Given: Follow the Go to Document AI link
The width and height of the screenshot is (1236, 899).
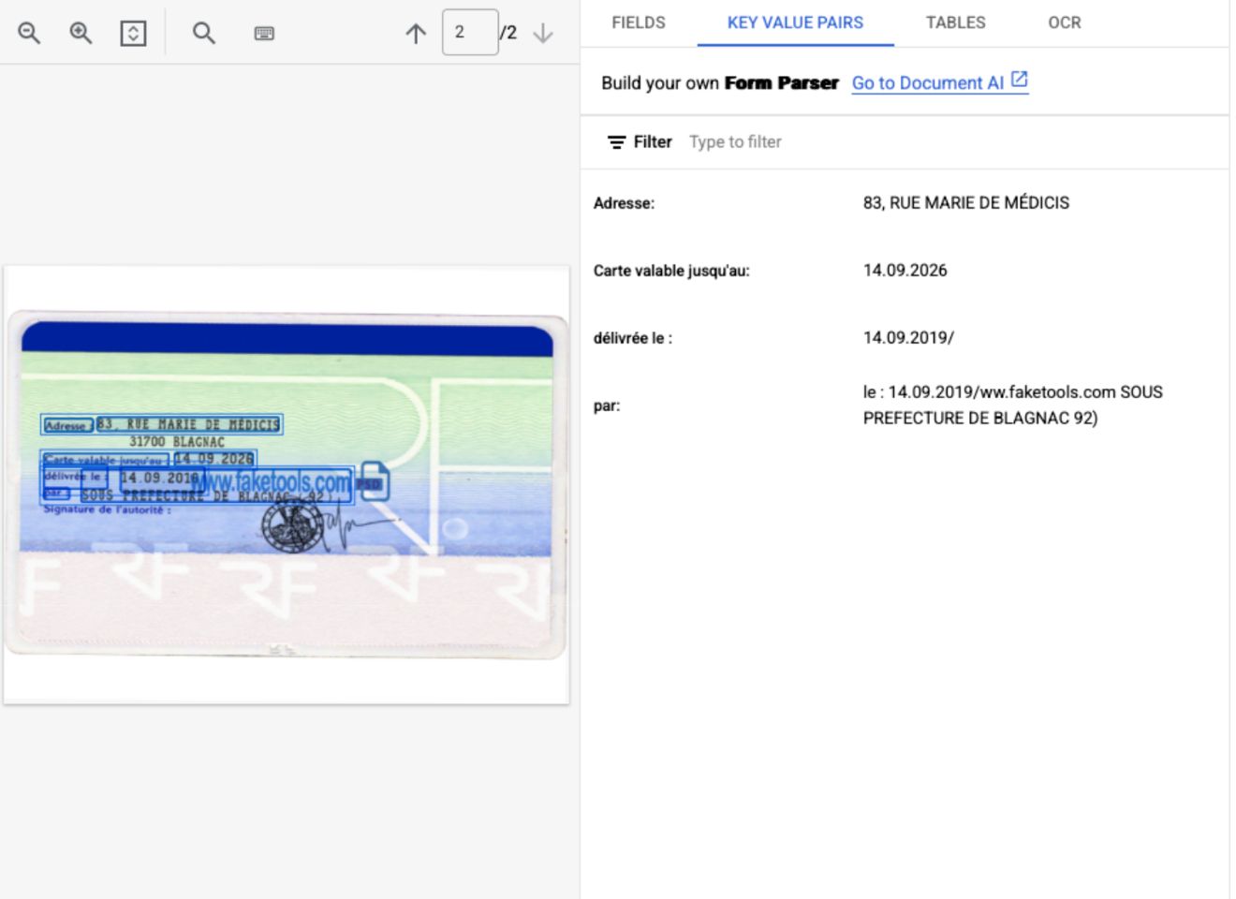Looking at the screenshot, I should coord(927,82).
